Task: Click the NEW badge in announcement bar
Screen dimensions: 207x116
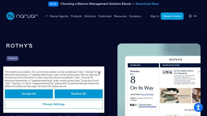Action: [53, 4]
